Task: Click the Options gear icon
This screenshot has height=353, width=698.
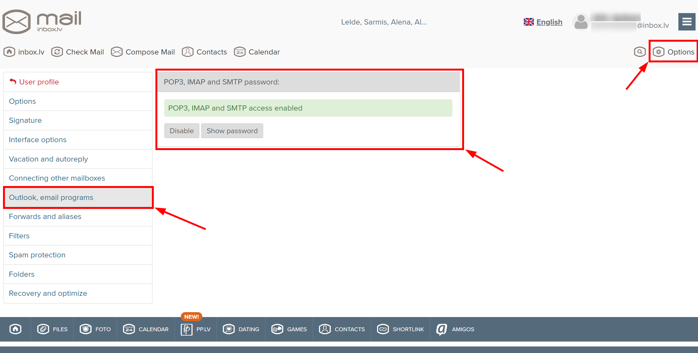Action: (x=658, y=52)
